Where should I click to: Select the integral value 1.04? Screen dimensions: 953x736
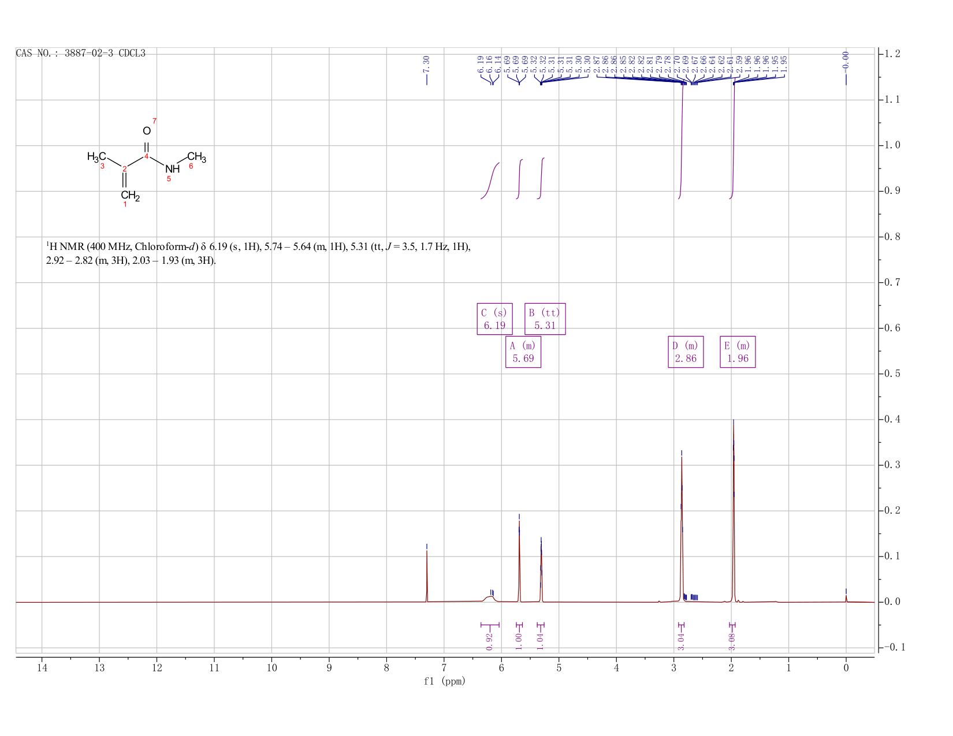pyautogui.click(x=541, y=641)
